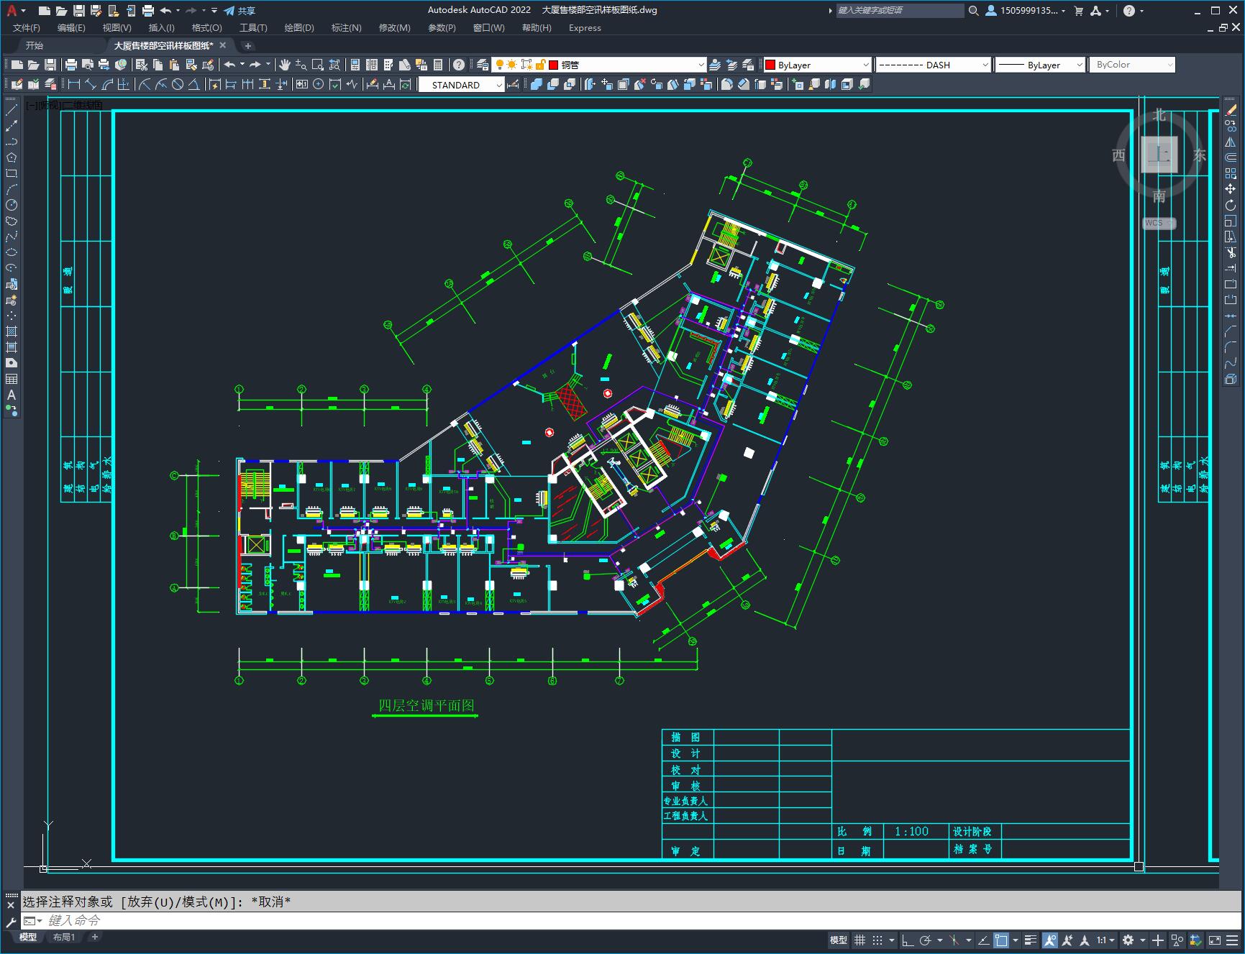Select the Rectangle draw tool

click(x=11, y=173)
